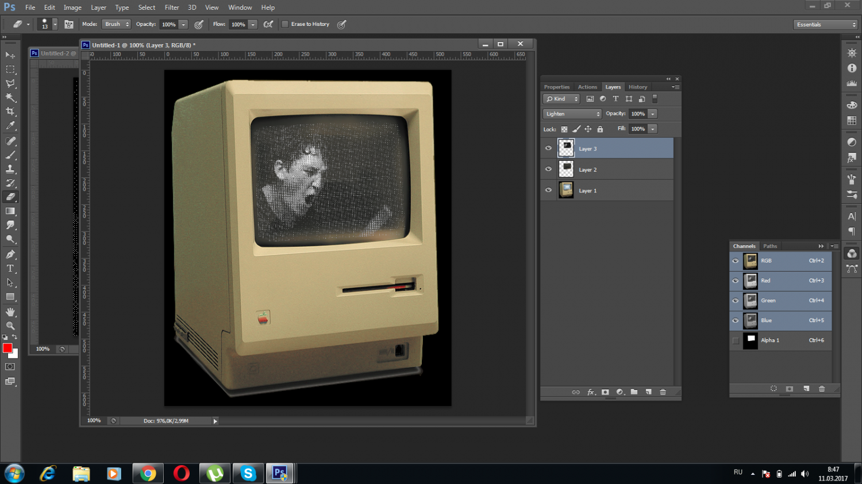Select the Magic Wand tool
This screenshot has height=484, width=862.
(10, 98)
